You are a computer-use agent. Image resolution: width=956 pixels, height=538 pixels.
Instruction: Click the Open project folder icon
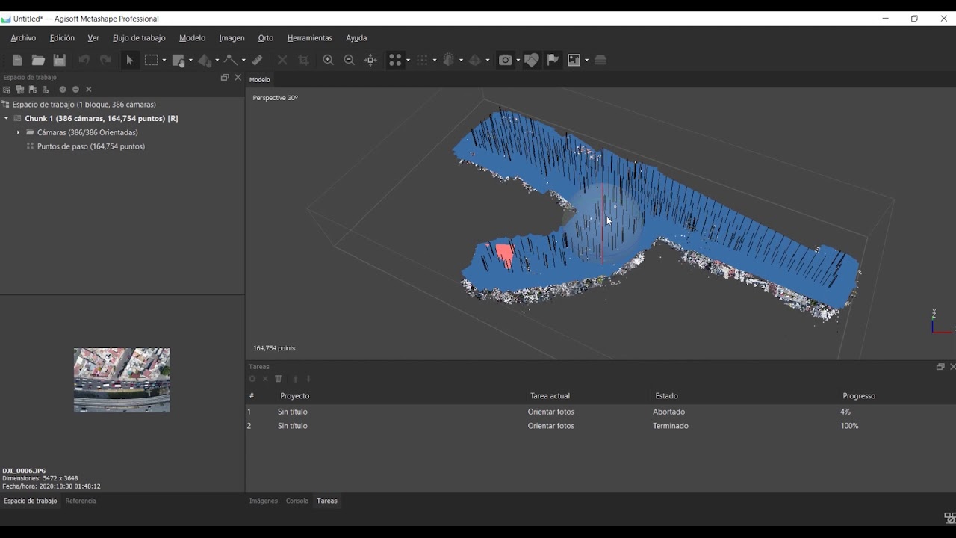click(38, 60)
